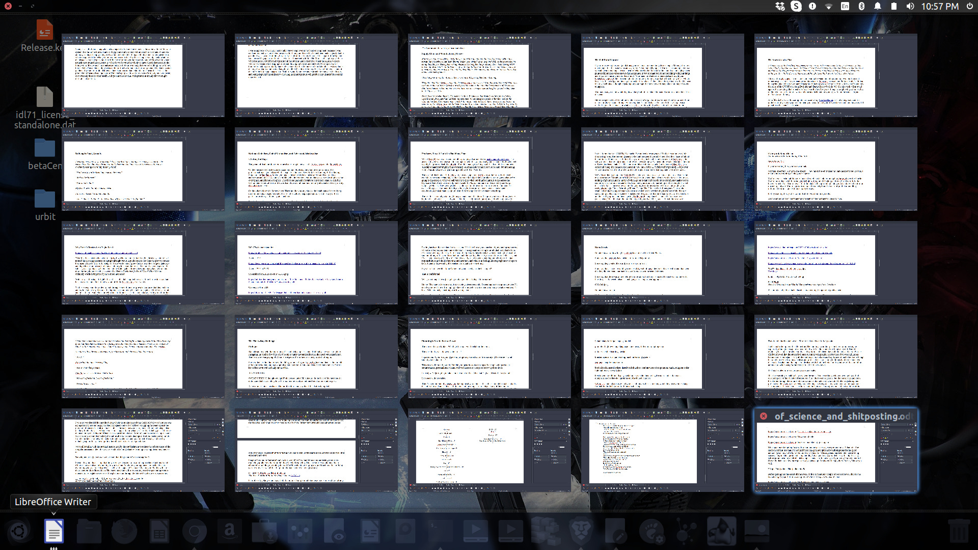Viewport: 978px width, 550px height.
Task: Open Dropbox indicator in top panel
Action: 780,6
